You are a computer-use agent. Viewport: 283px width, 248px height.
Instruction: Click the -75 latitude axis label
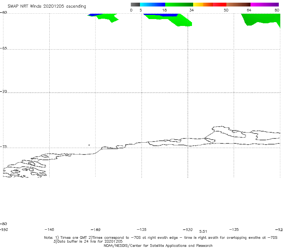(x=3, y=147)
